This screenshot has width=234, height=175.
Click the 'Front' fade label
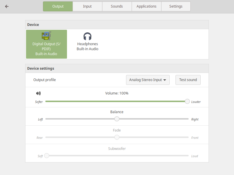[x=195, y=138]
